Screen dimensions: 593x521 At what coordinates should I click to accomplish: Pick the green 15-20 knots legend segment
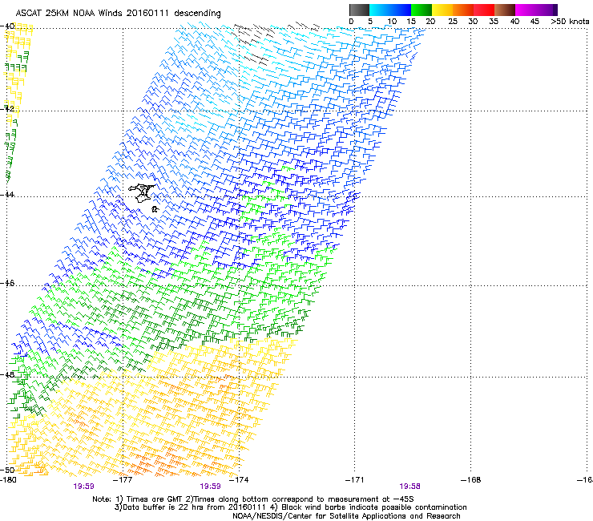(422, 10)
